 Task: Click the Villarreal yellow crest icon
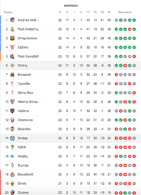point(12,75)
